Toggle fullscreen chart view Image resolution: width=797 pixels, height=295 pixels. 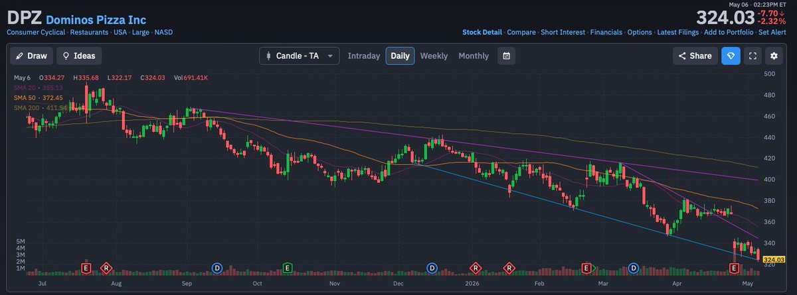(753, 56)
